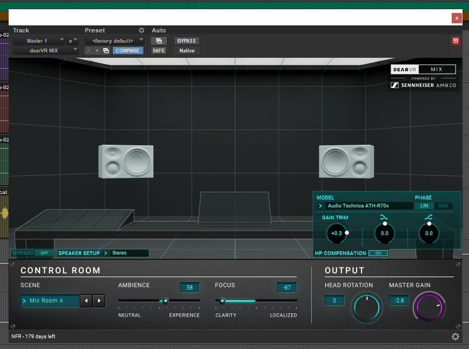Select MIN phase mode
Image resolution: width=469 pixels, height=349 pixels.
click(x=444, y=206)
